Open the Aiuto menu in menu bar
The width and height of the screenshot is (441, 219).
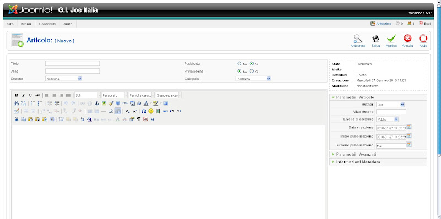click(68, 24)
